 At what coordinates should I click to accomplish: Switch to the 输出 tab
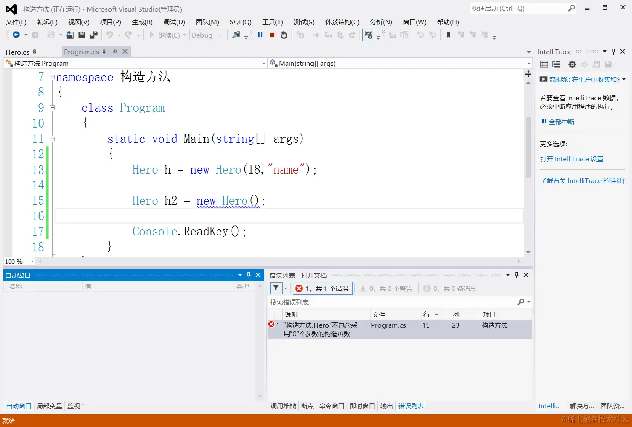[x=387, y=406]
